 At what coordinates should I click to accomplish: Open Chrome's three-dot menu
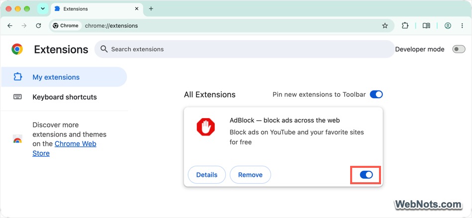click(462, 26)
